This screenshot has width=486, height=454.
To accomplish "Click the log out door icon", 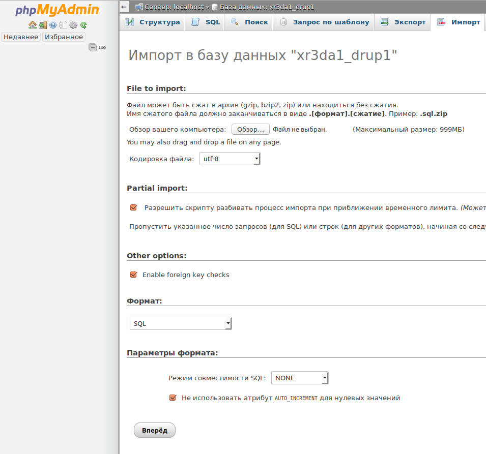I will [x=43, y=25].
